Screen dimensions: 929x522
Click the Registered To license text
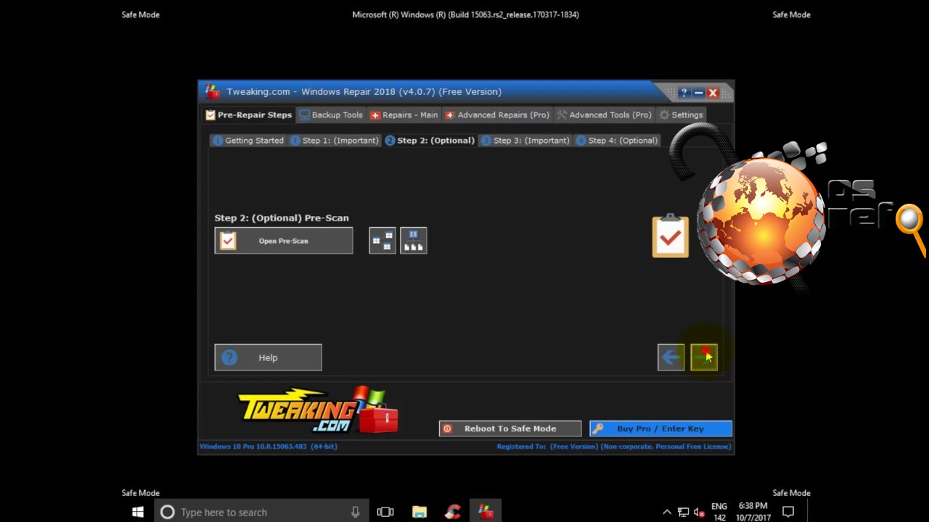614,447
